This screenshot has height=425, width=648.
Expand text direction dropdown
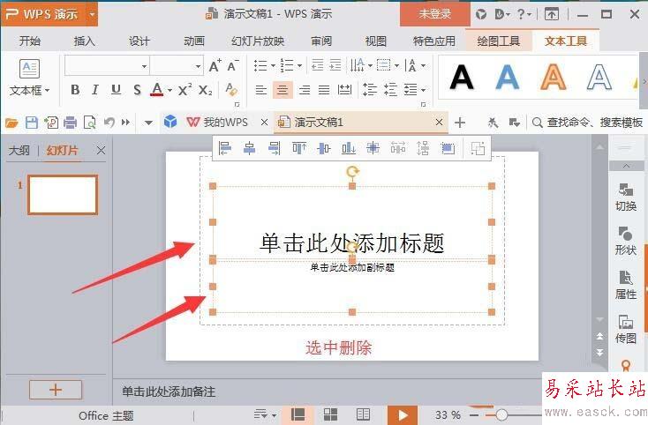[x=370, y=65]
